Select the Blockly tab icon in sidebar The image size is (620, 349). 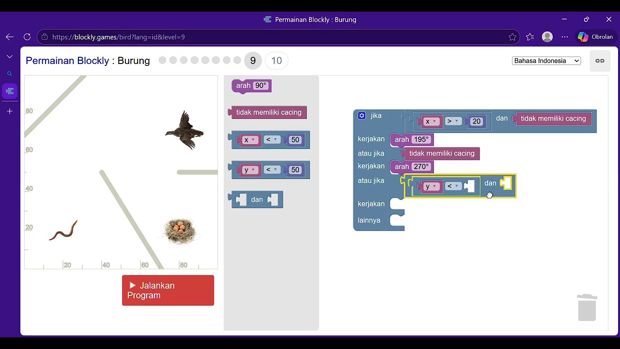click(x=10, y=91)
